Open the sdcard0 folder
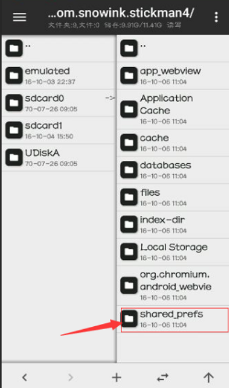 coord(59,103)
